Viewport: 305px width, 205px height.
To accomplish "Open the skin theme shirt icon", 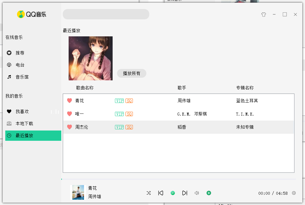I will point(264,15).
